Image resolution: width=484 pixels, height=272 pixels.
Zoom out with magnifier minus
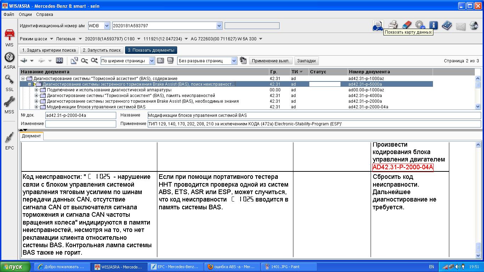pos(84,61)
